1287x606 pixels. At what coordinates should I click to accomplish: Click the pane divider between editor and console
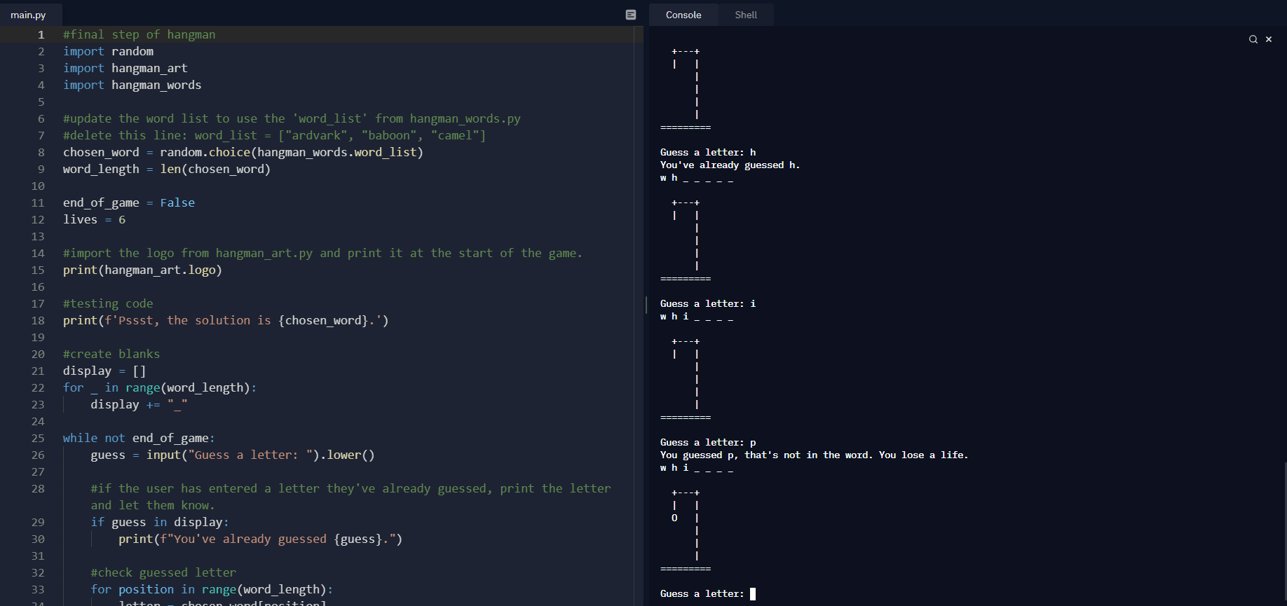[x=646, y=304]
